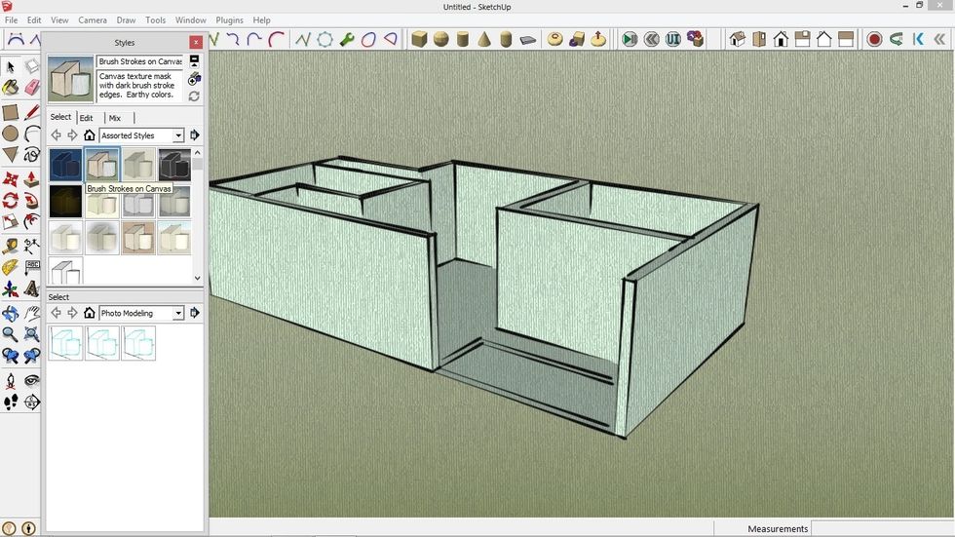Viewport: 955px width, 537px height.
Task: Click the Create new style icon
Action: click(x=194, y=79)
